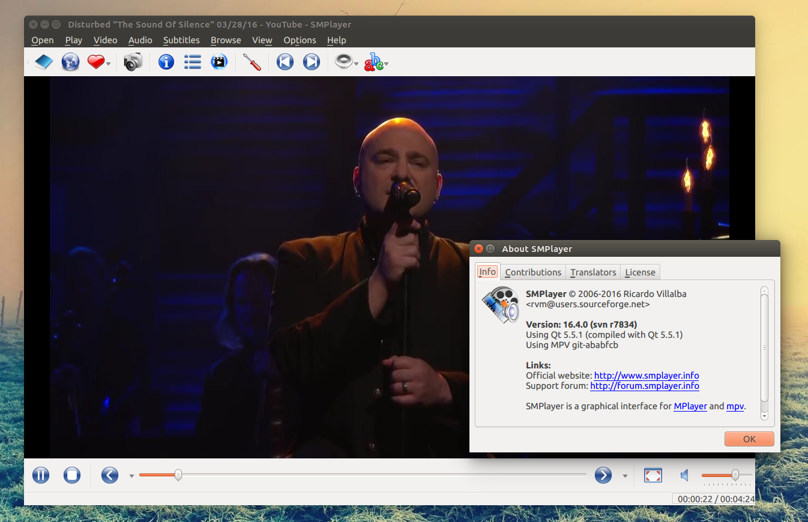Viewport: 808px width, 522px height.
Task: Click the SMPlayer logo in About dialog
Action: (x=500, y=305)
